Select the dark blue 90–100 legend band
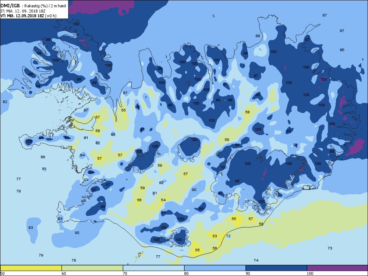This screenshot has height=276, width=368. coord(276,268)
